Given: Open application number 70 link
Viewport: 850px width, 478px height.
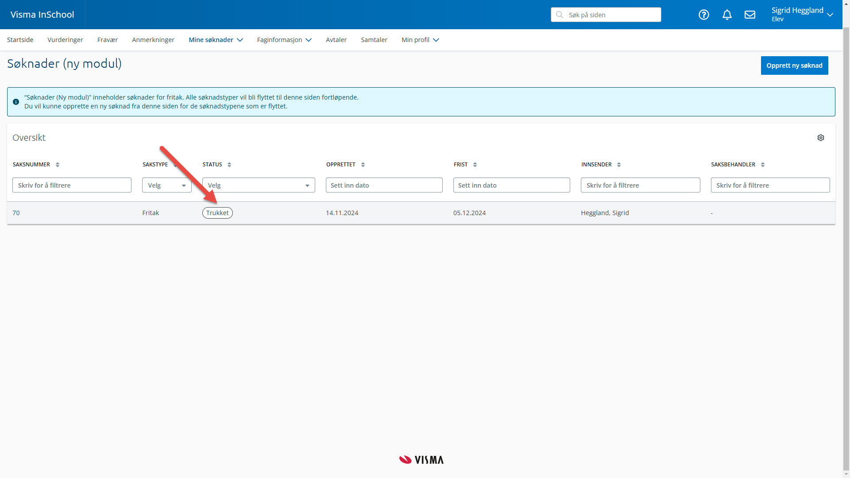Looking at the screenshot, I should coord(16,213).
